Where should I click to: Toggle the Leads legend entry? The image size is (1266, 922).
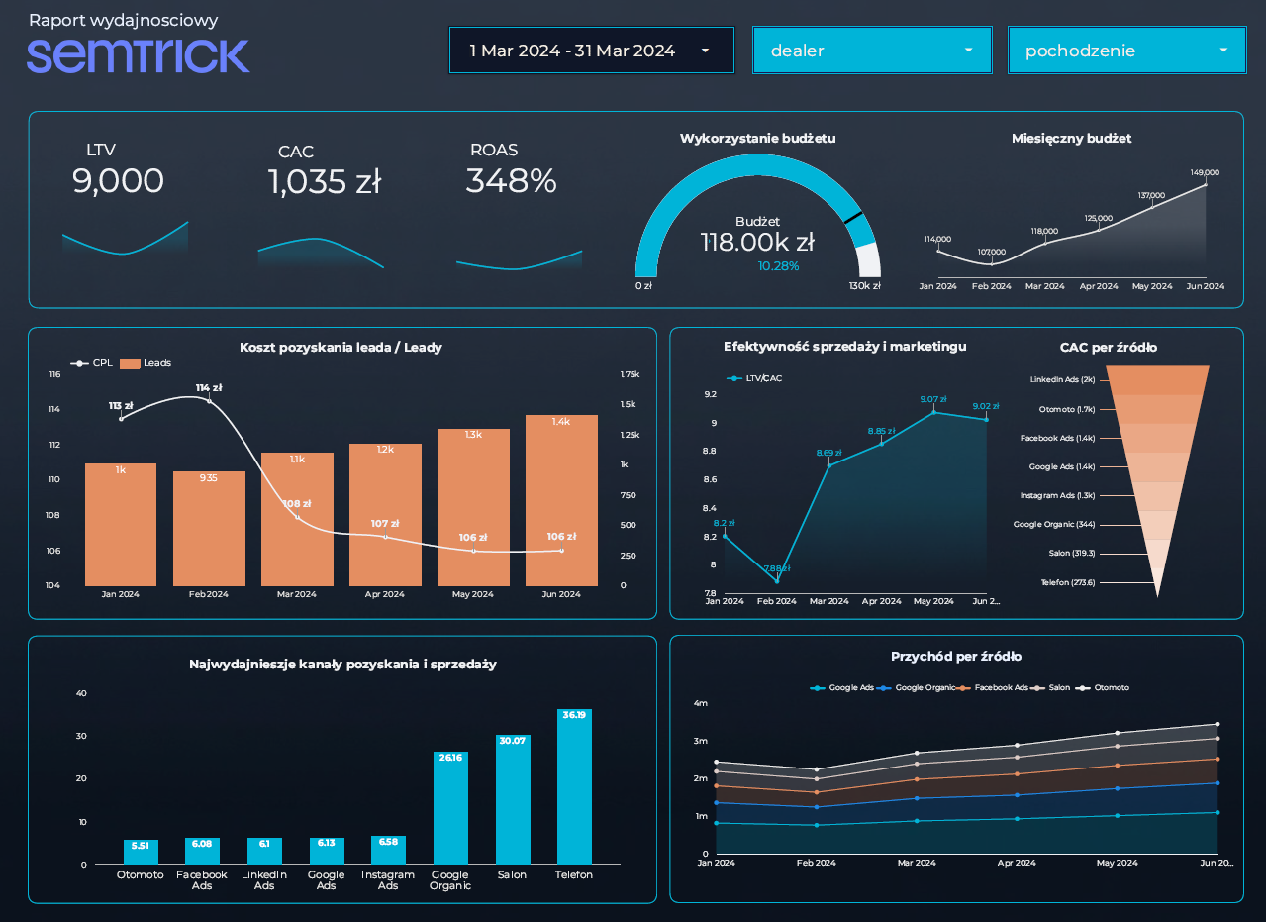click(x=147, y=363)
